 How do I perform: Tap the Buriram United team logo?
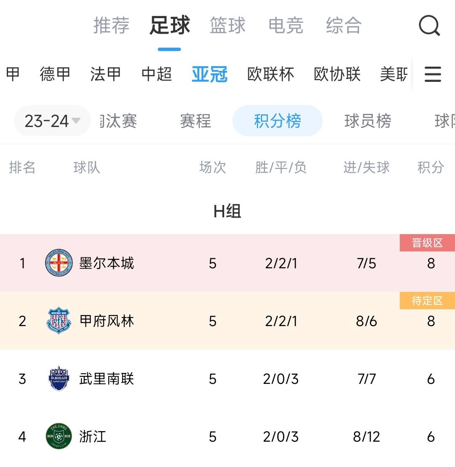(59, 378)
